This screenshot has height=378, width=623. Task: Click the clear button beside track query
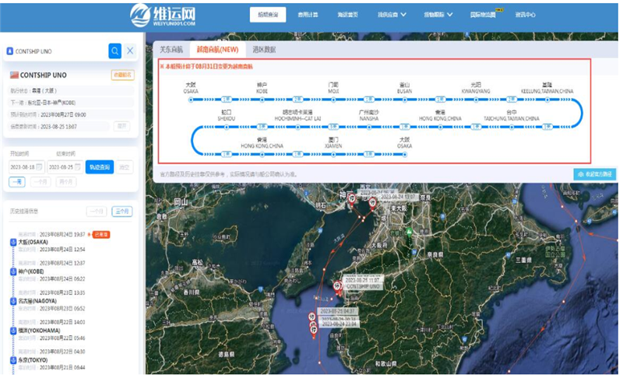point(125,167)
